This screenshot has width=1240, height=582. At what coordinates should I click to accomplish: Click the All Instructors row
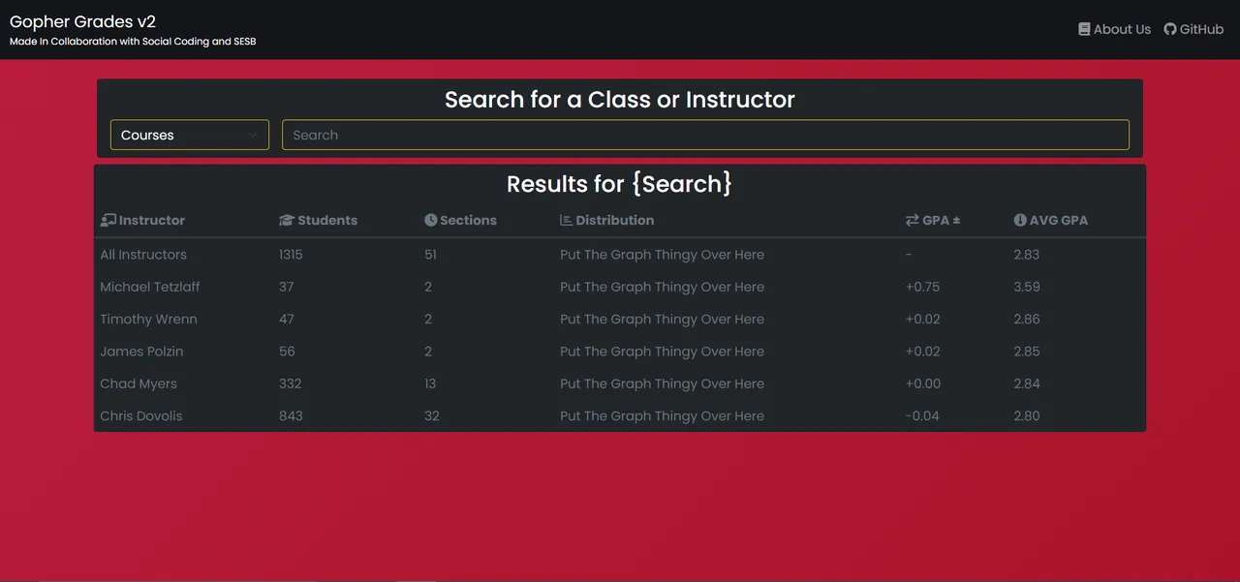(620, 255)
